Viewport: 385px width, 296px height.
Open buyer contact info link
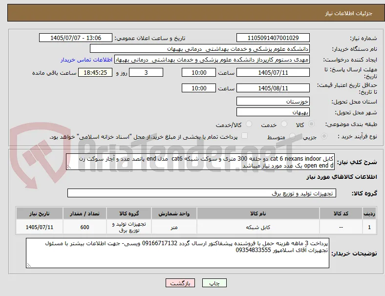(x=86, y=60)
